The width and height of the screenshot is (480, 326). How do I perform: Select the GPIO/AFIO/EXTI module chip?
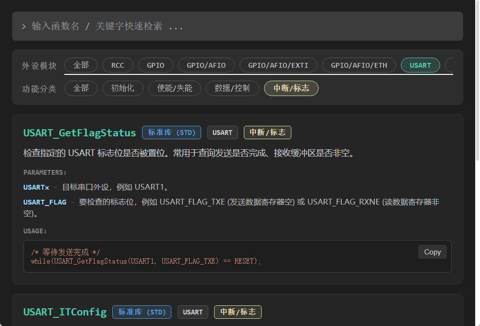[x=278, y=65]
